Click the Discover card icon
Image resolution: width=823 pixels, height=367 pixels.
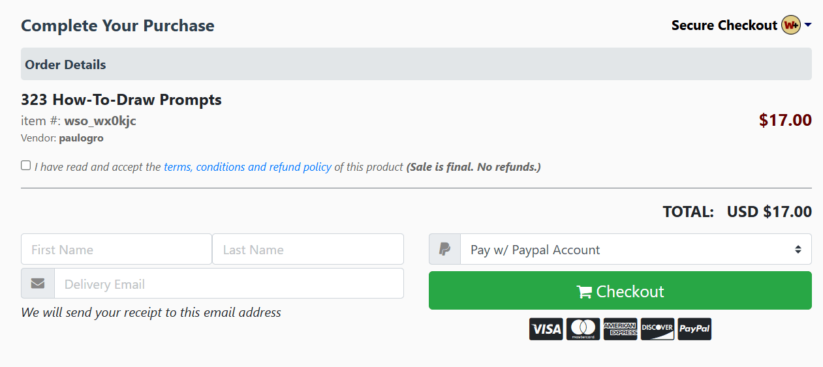click(x=657, y=329)
